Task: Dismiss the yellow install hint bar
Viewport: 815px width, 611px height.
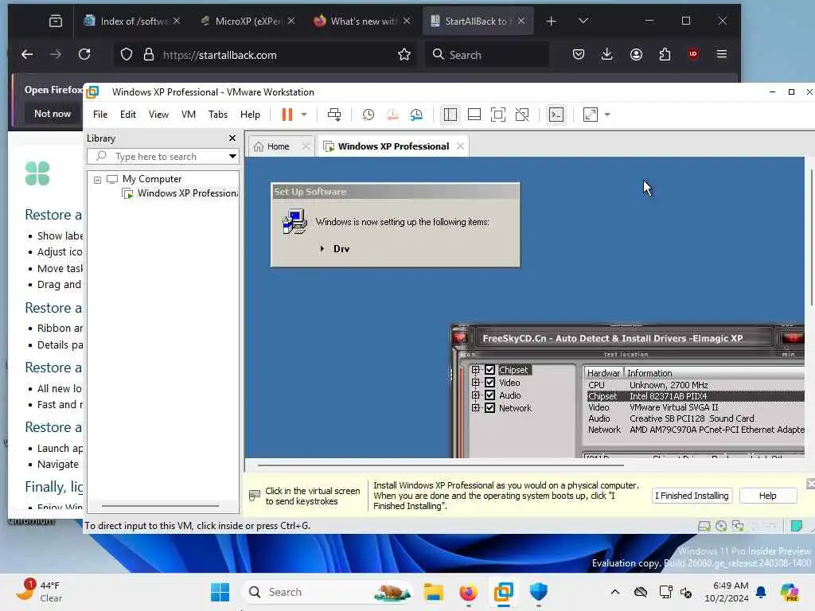Action: pyautogui.click(x=810, y=484)
